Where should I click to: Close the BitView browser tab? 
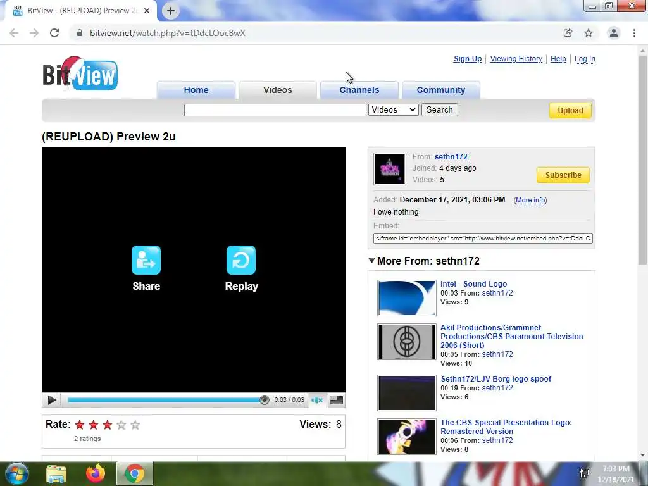tap(147, 11)
